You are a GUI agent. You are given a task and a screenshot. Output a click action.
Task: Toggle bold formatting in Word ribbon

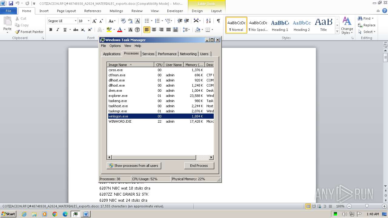coord(51,30)
